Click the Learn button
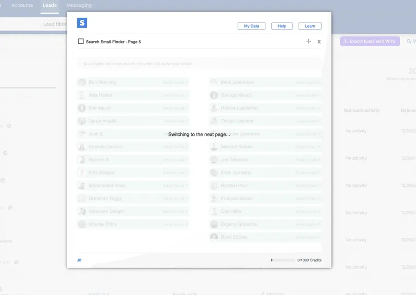 [x=310, y=26]
